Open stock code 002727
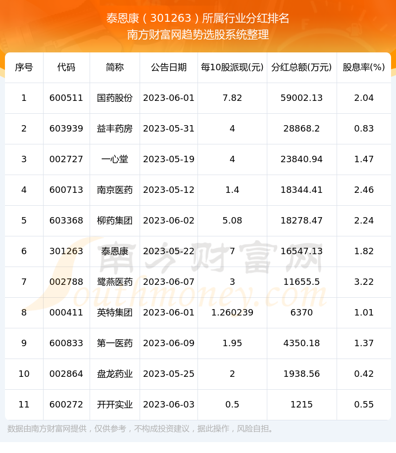Viewport: 396px width, 453px height. coord(66,159)
